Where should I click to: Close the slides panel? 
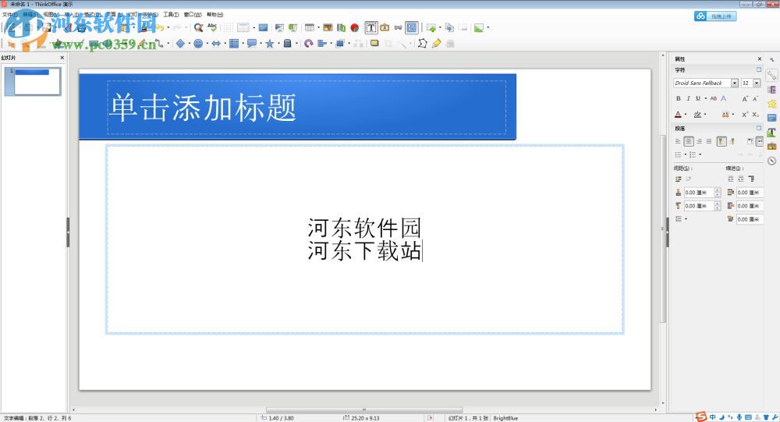click(62, 58)
